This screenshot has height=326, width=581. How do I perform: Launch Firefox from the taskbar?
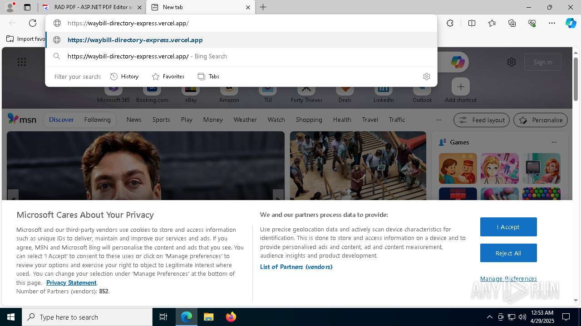[x=231, y=317]
